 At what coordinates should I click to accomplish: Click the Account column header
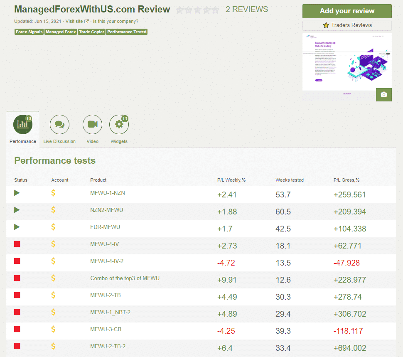[x=60, y=180]
